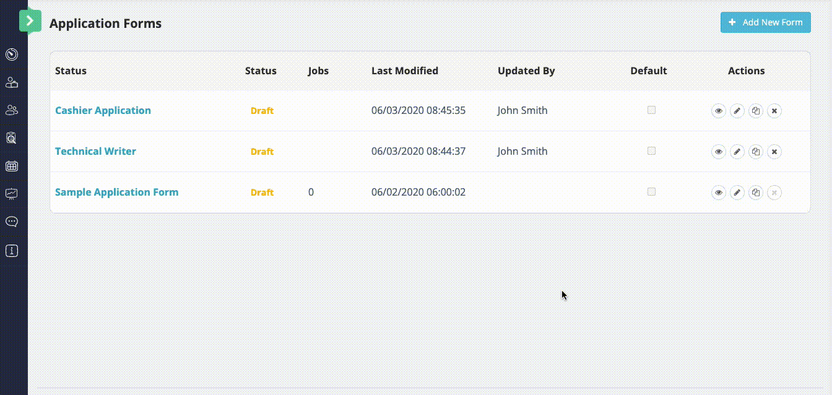Expand the sidebar with the green arrow

pyautogui.click(x=30, y=21)
